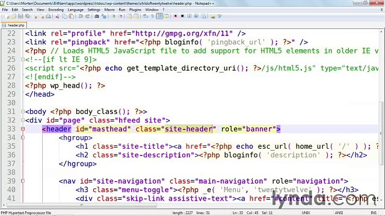Open the Language menu

(75, 10)
